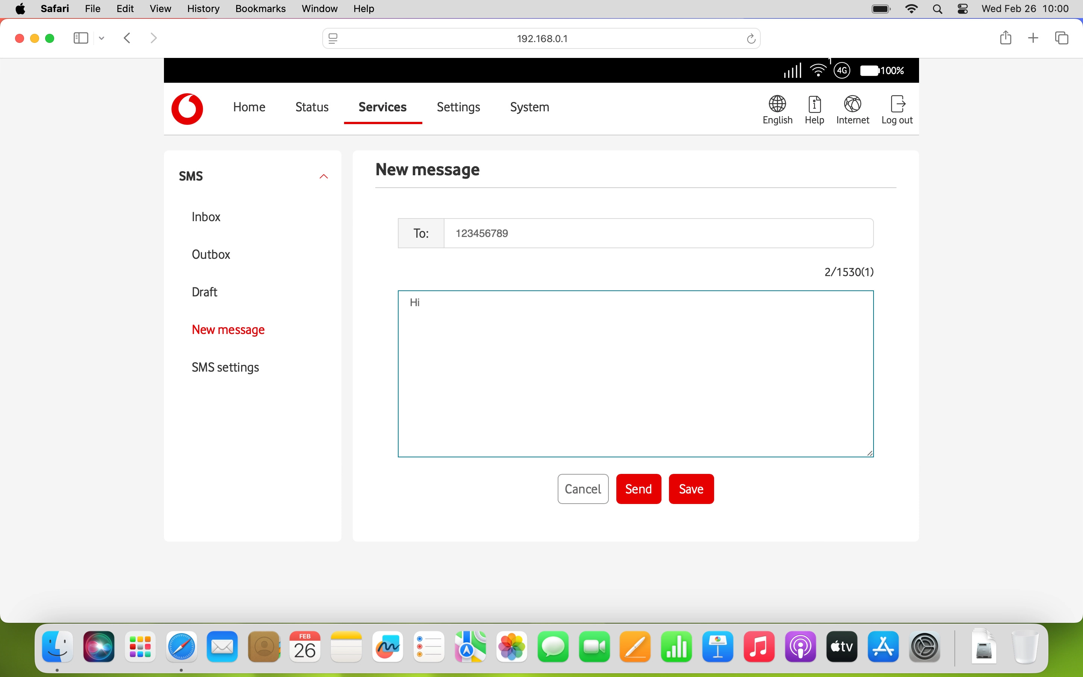Image resolution: width=1083 pixels, height=677 pixels.
Task: Log out via the log out icon
Action: coord(897,103)
